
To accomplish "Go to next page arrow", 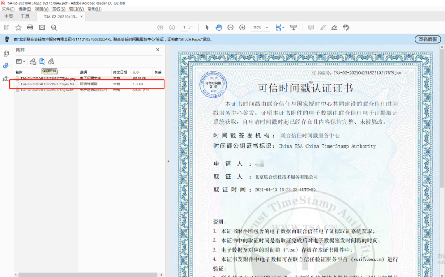I will point(172,28).
